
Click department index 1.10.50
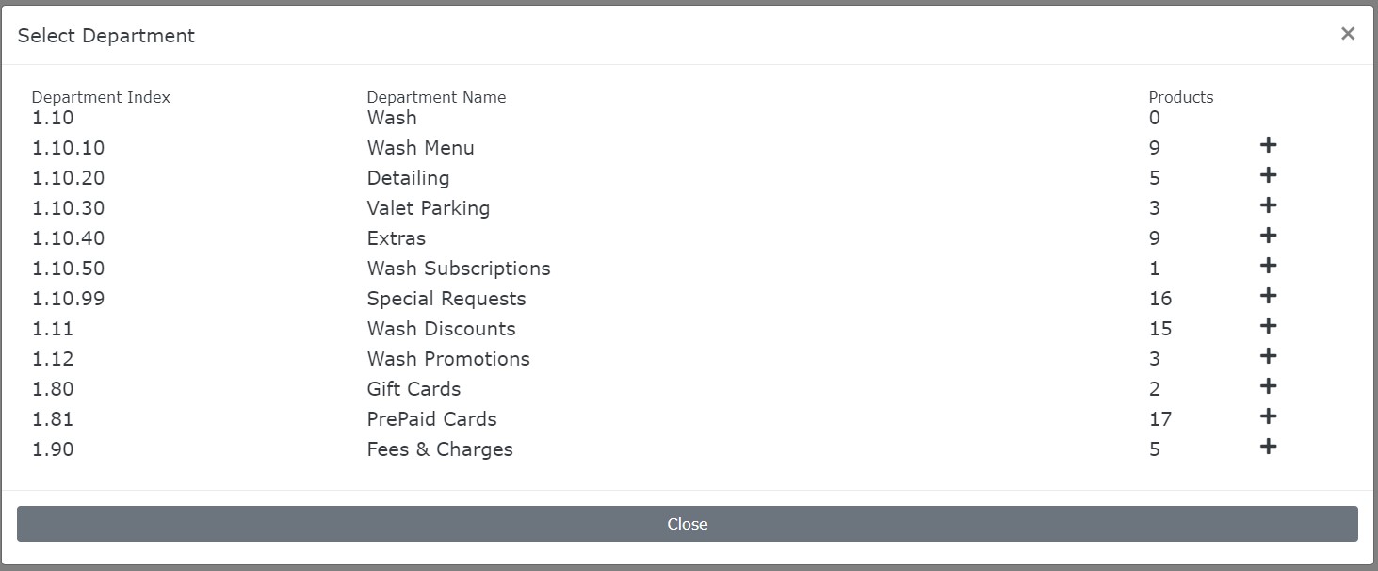point(68,269)
